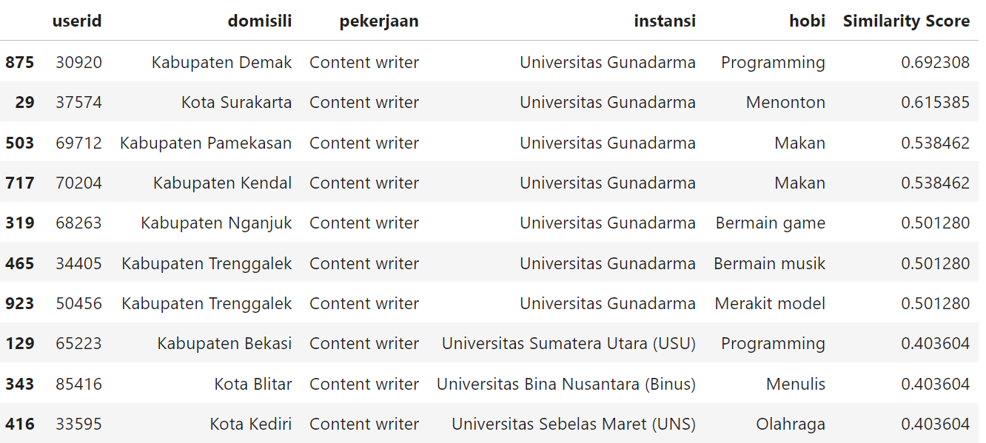
Task: Click similarity score 0.692308
Action: click(935, 62)
